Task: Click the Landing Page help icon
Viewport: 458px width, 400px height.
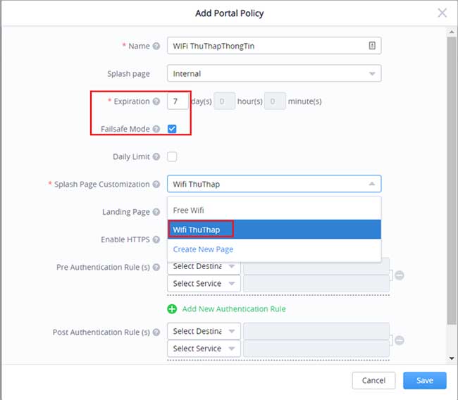Action: click(x=156, y=212)
